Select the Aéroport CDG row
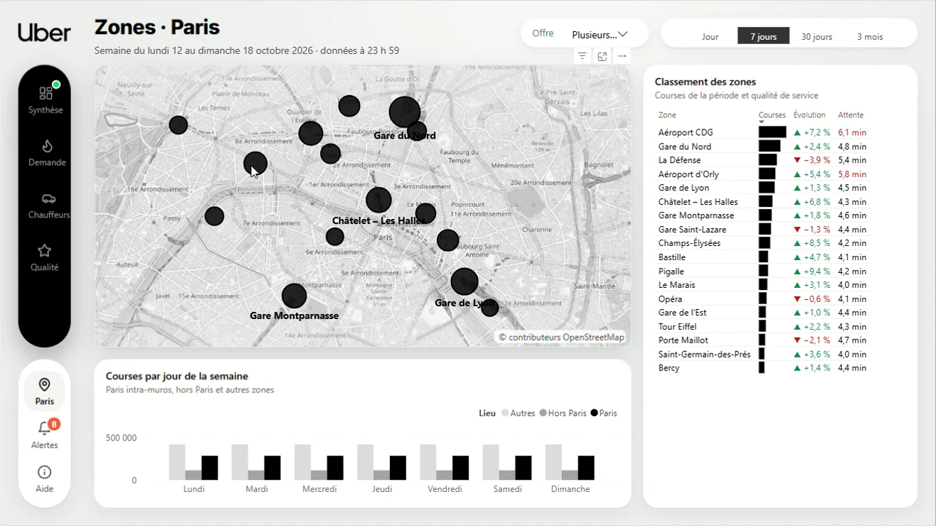The height and width of the screenshot is (526, 936). (x=762, y=132)
